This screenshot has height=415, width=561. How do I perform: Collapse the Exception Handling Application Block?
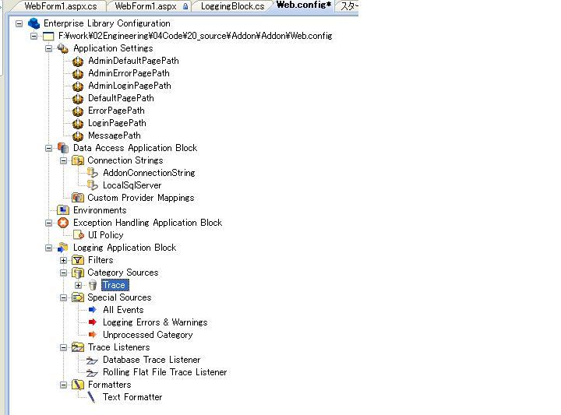click(48, 223)
